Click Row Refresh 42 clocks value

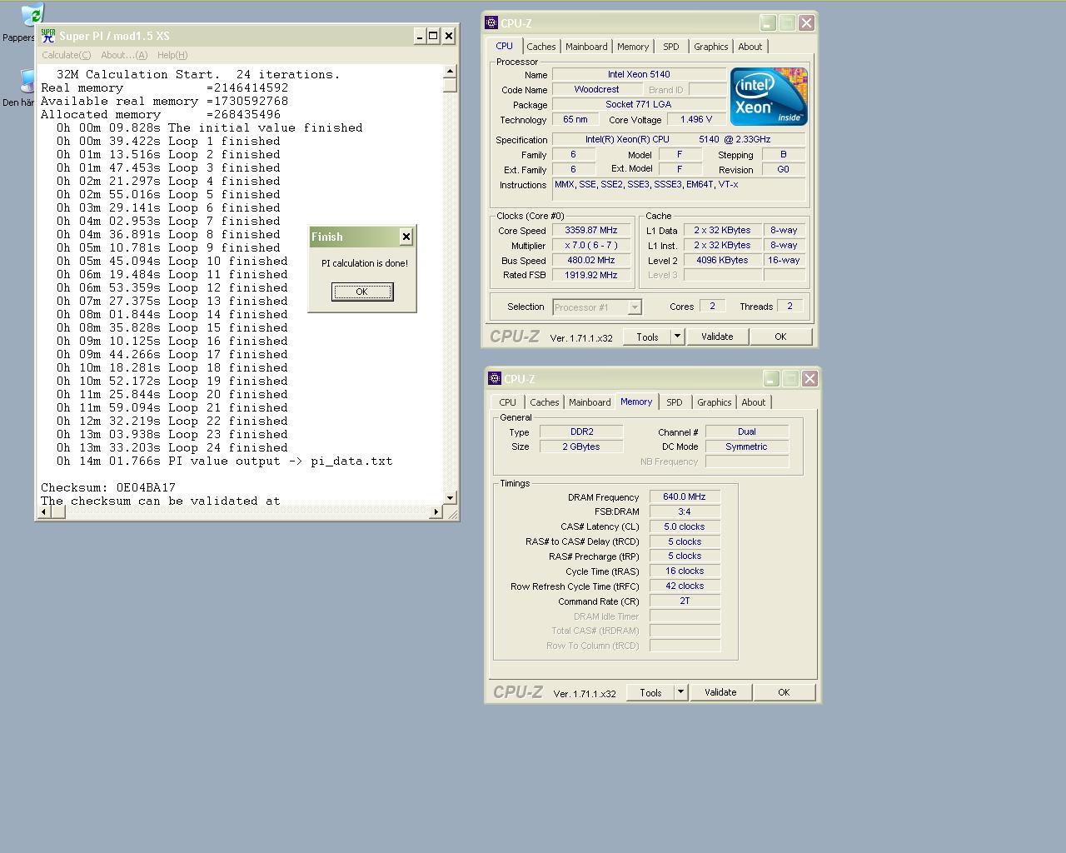pos(685,586)
